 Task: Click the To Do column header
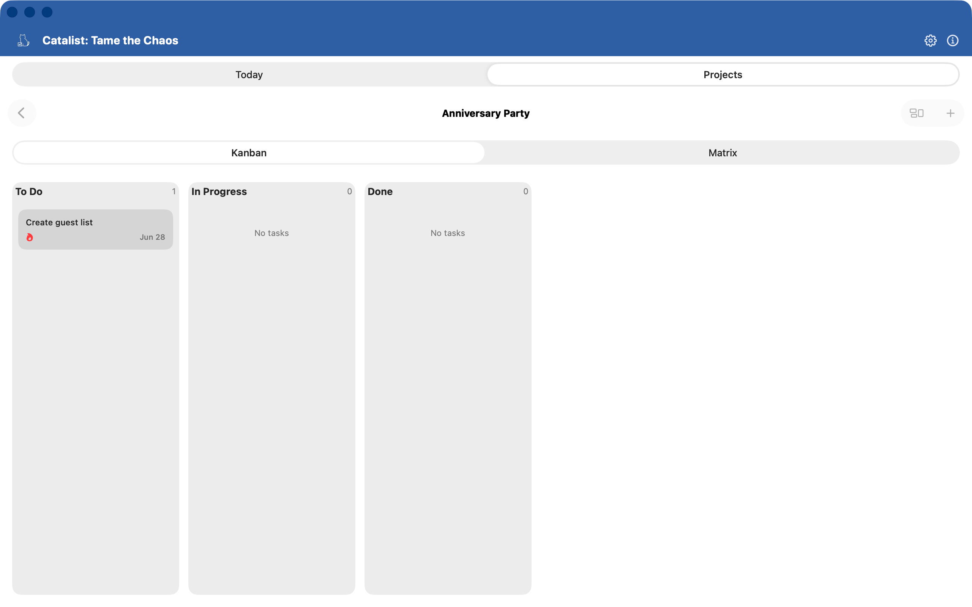point(29,192)
